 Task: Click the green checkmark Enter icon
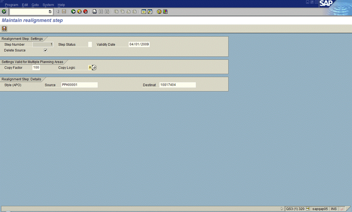click(x=4, y=11)
